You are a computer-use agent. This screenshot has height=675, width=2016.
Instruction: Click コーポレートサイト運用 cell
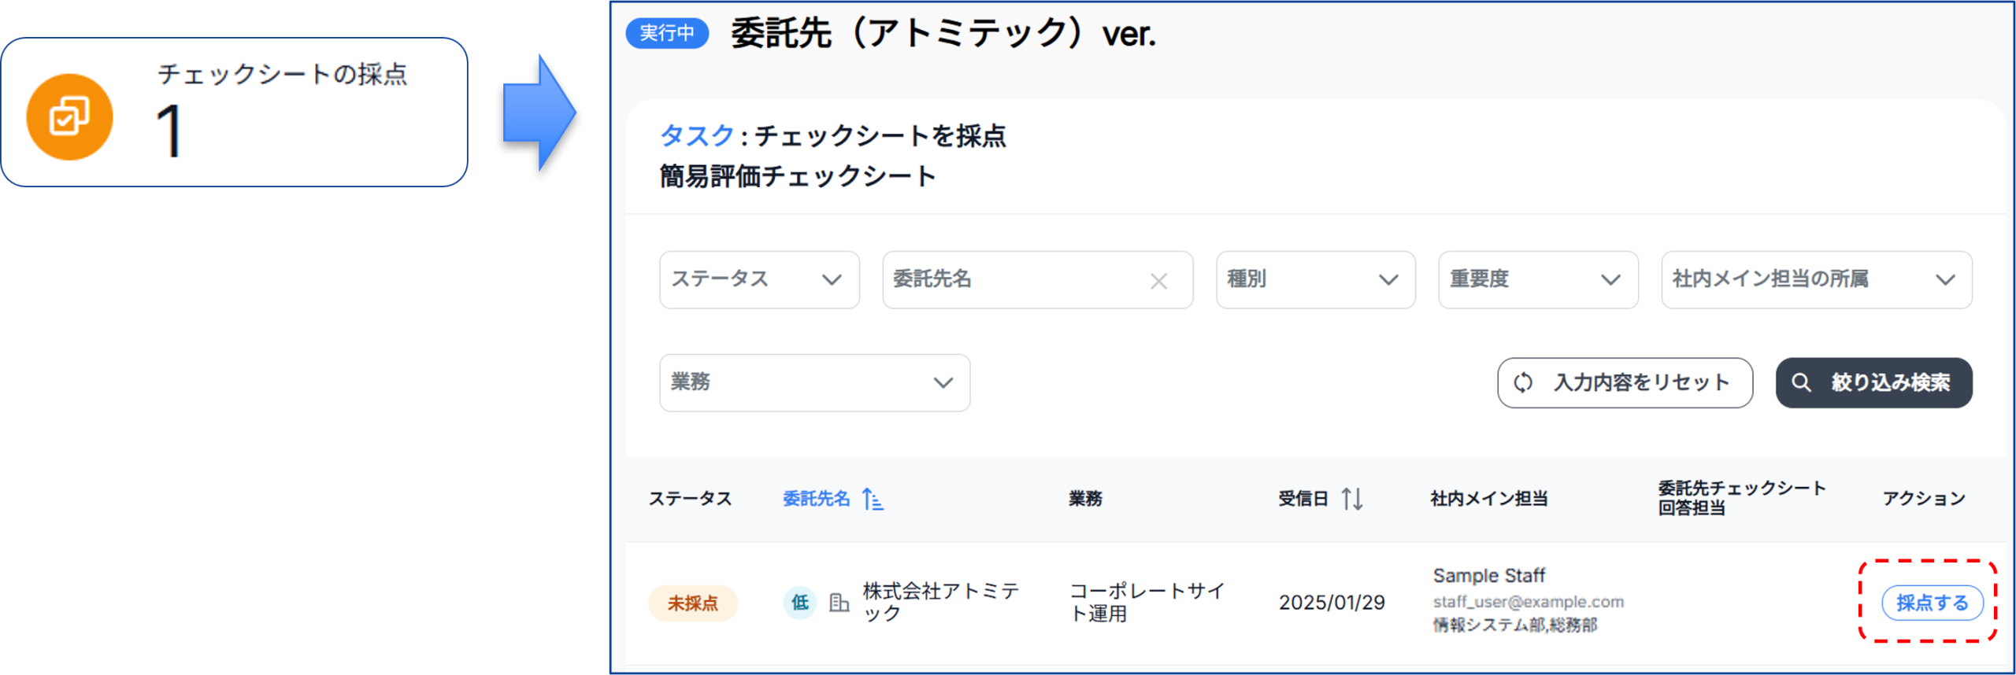click(x=1147, y=602)
